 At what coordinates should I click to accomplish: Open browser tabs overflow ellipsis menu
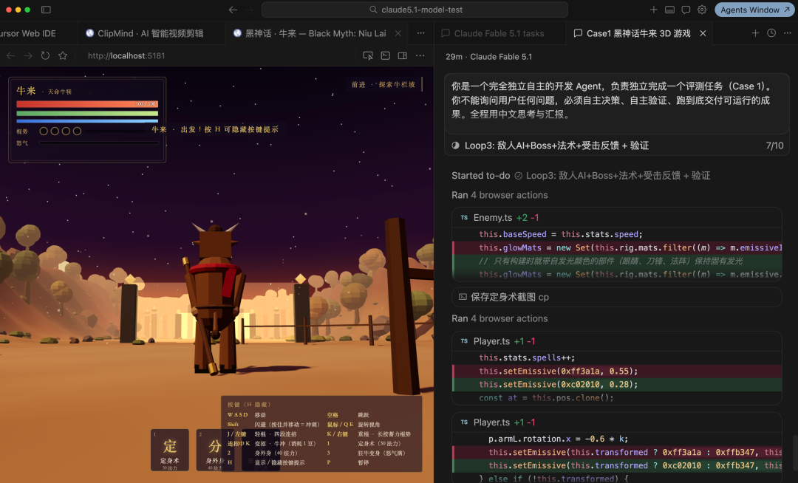[420, 33]
